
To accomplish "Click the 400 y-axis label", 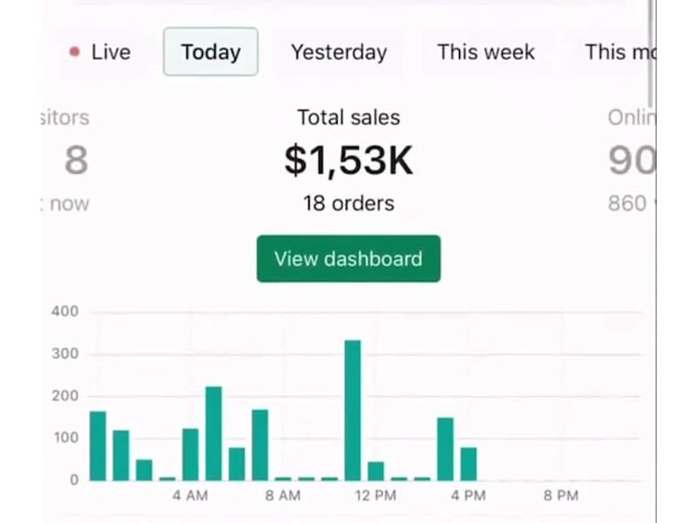I will pos(65,312).
